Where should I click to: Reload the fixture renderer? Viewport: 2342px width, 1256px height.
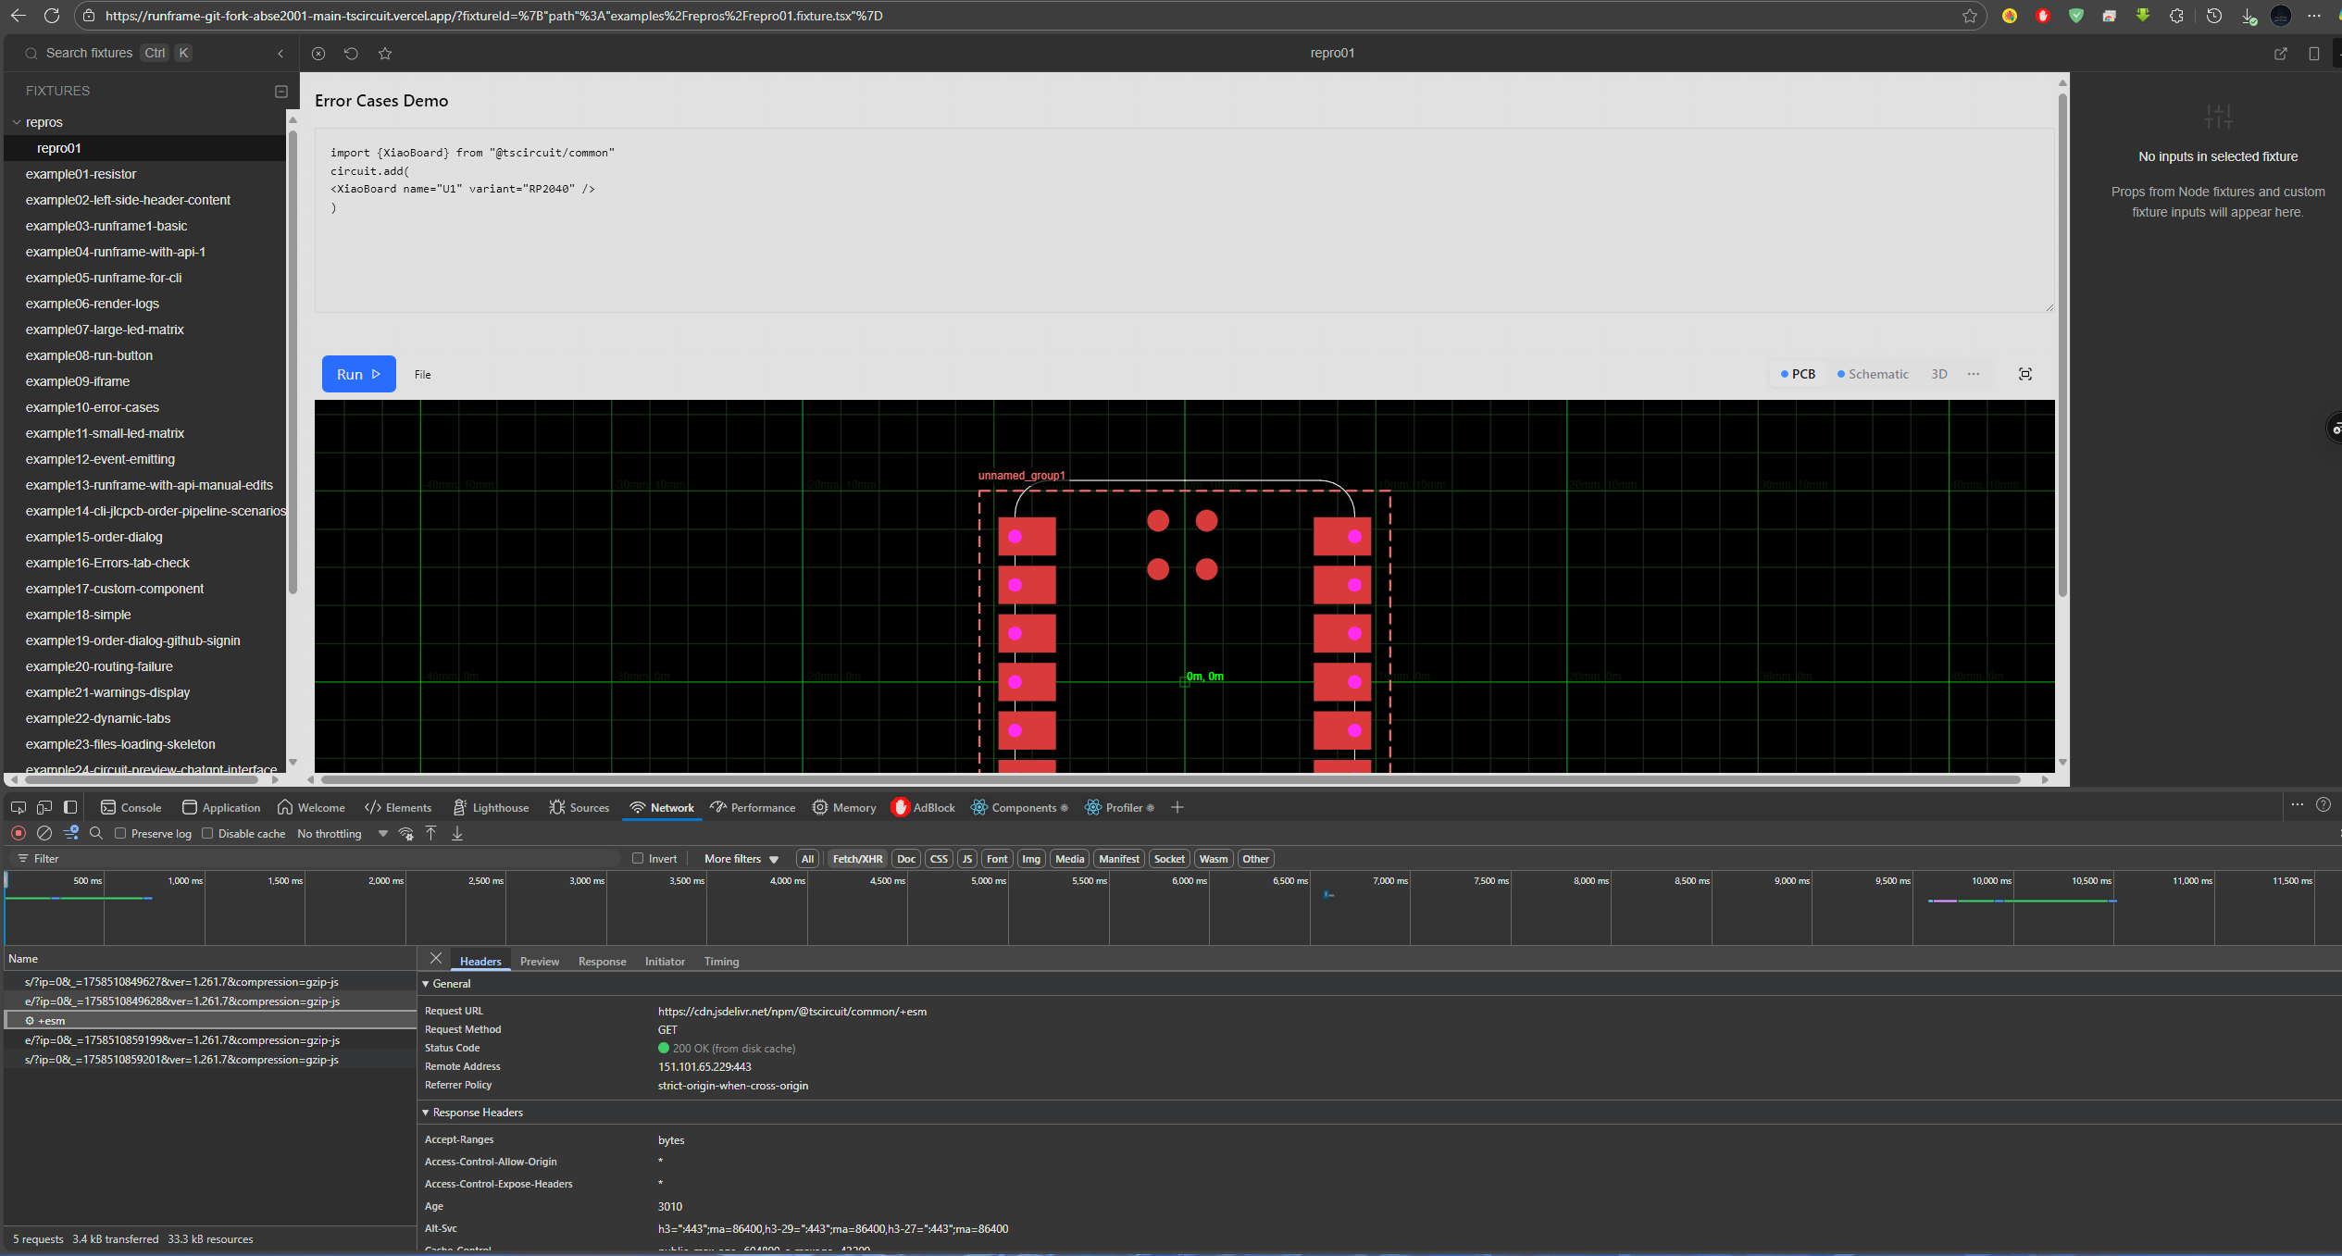click(351, 54)
